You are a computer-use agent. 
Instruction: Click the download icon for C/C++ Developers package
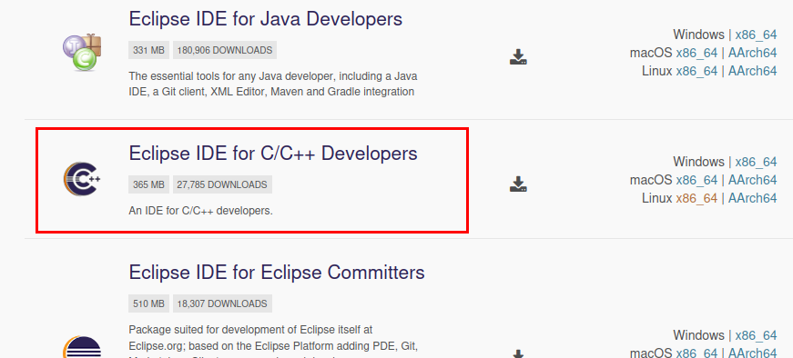tap(518, 184)
